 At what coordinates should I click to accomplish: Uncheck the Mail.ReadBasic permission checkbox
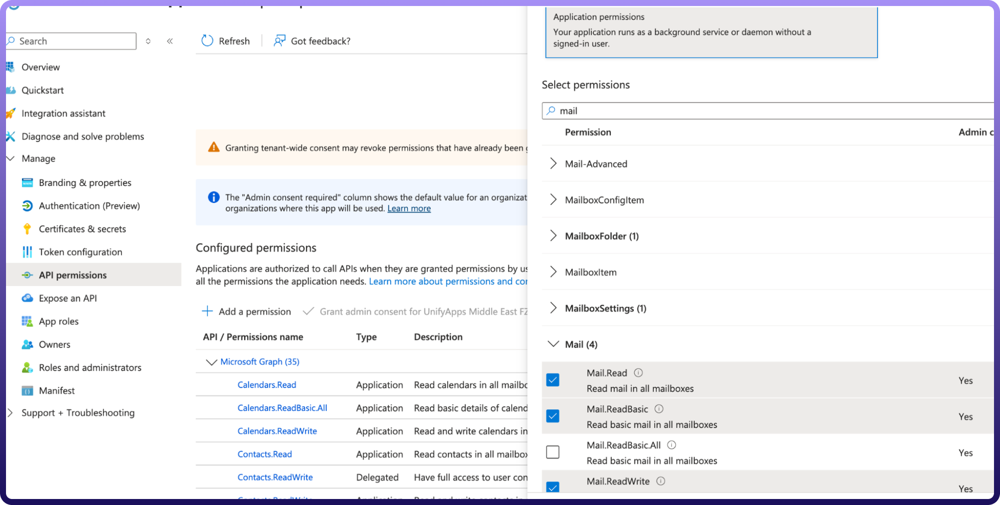coord(553,416)
